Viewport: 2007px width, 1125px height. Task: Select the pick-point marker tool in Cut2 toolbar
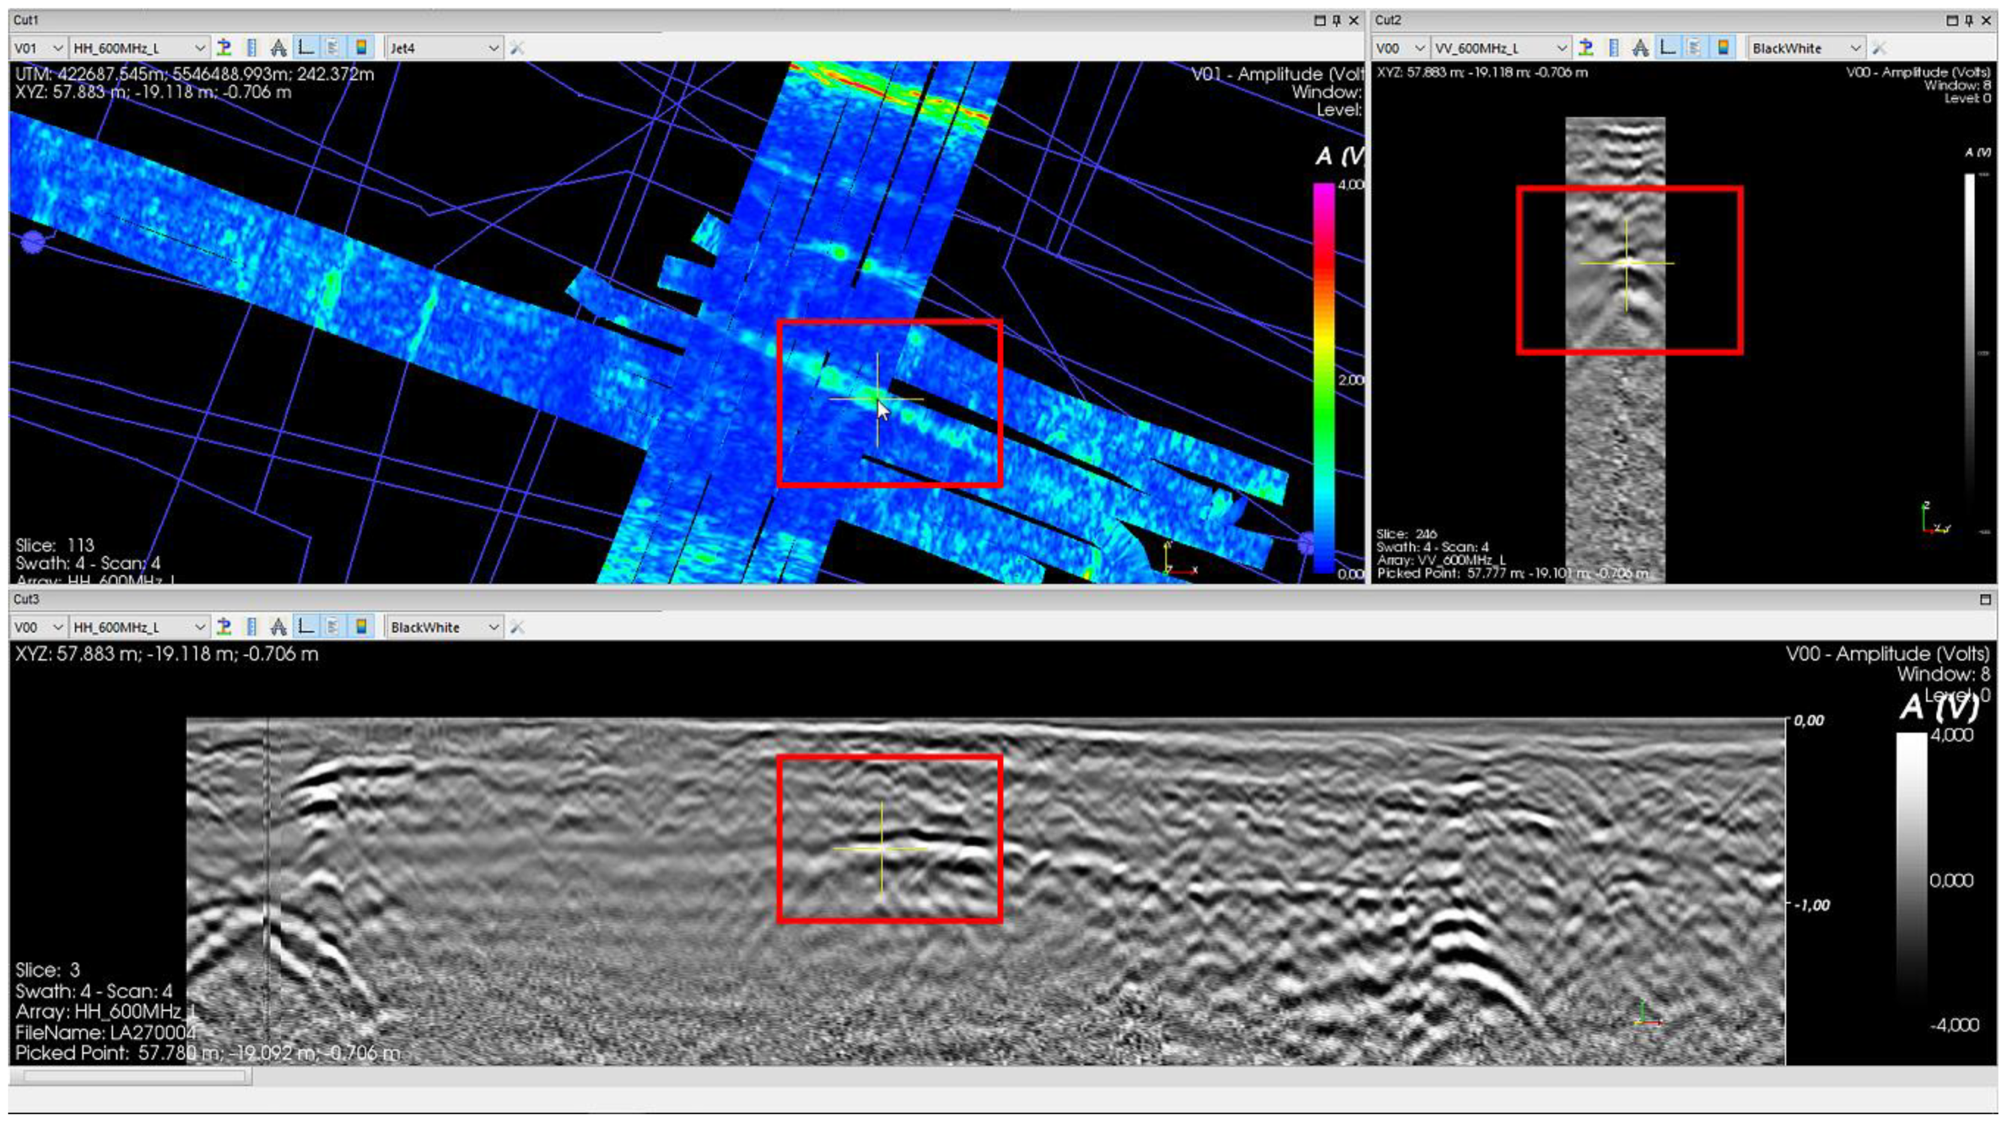pyautogui.click(x=1587, y=47)
